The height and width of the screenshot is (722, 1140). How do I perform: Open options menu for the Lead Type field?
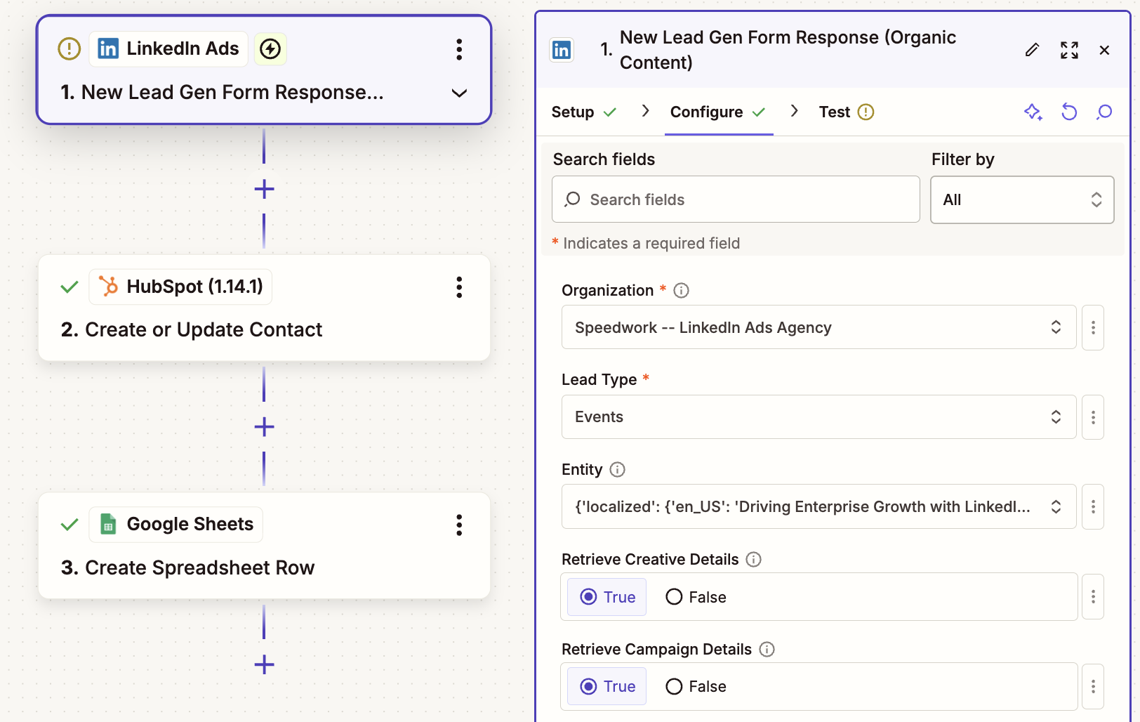(x=1093, y=417)
